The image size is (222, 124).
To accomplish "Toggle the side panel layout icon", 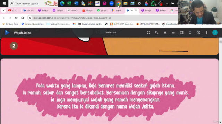I will (x=182, y=33).
